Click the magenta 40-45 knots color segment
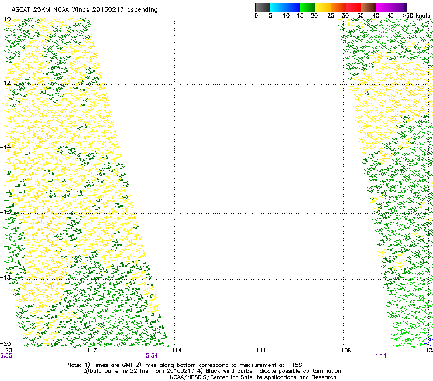This screenshot has height=381, width=433. tap(384, 7)
